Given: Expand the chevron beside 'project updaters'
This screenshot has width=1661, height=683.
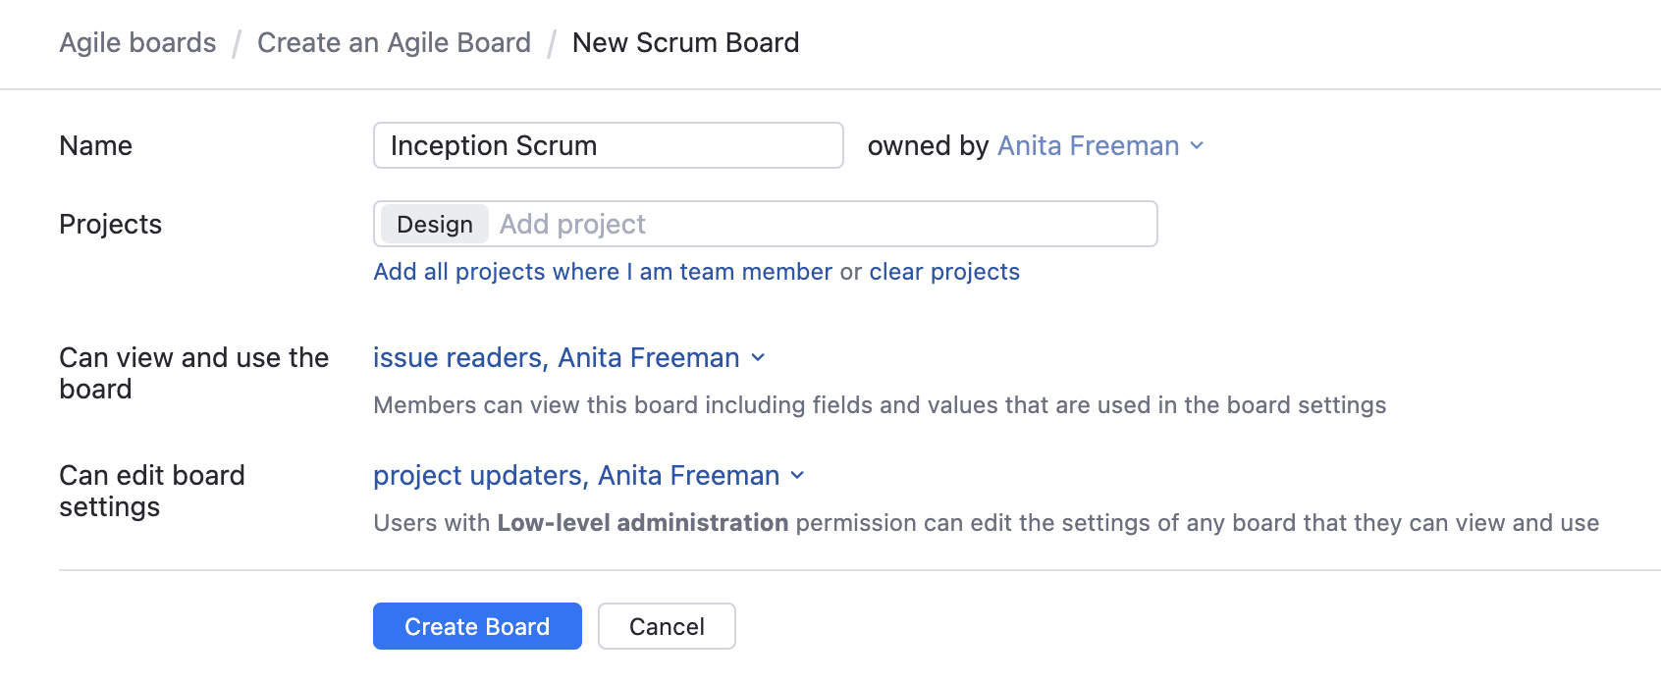Looking at the screenshot, I should click(798, 475).
